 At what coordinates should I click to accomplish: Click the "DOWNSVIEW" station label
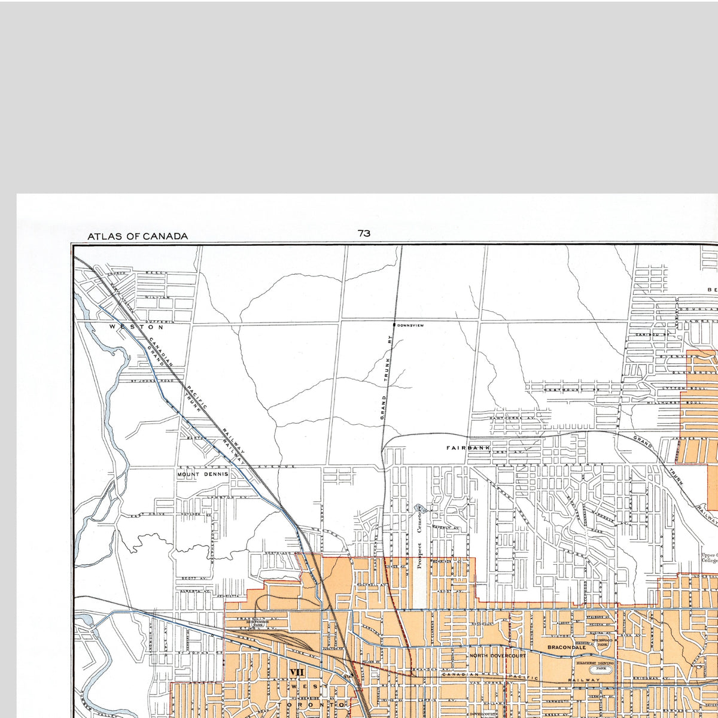410,325
